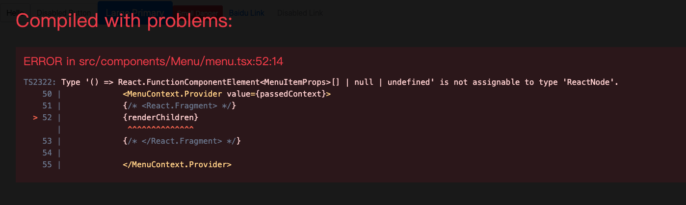Click the commented opening React.Fragment line

point(180,105)
